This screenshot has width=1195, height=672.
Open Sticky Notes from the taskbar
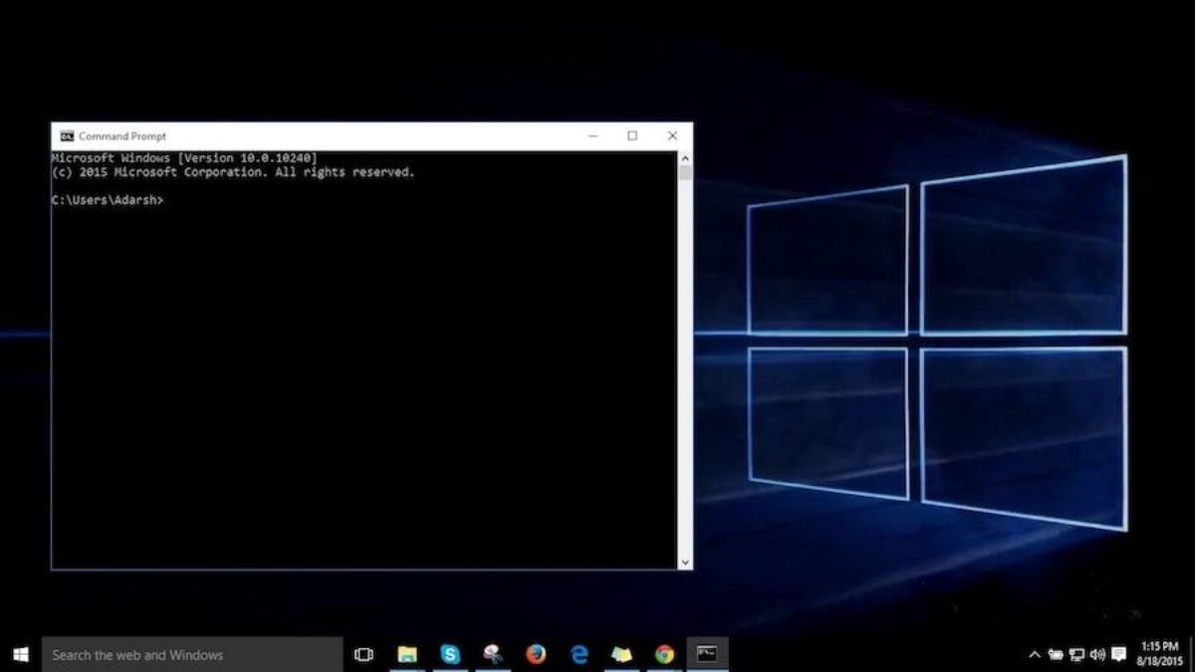coord(621,654)
